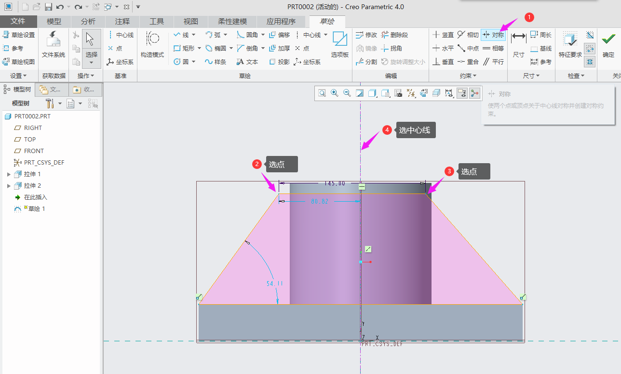Click the 文件系统 button
The image size is (621, 374).
click(53, 45)
